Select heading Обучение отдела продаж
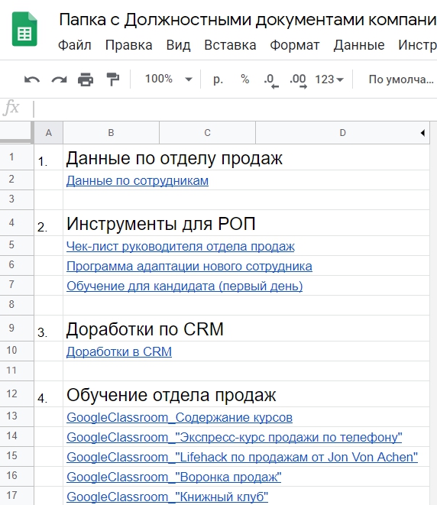Viewport: 437px width, 505px height. (171, 395)
